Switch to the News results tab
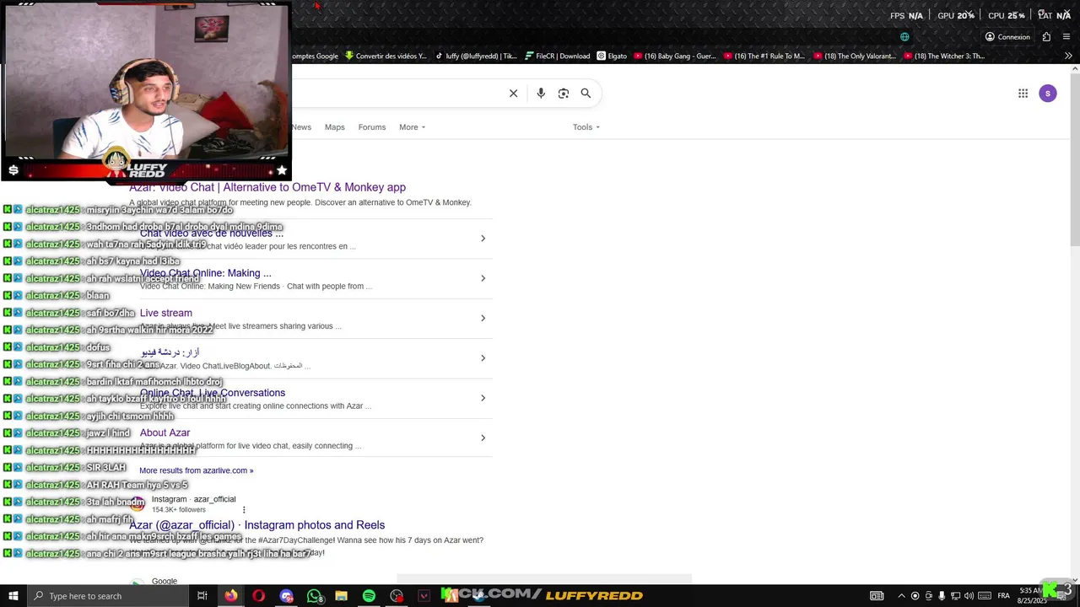The image size is (1080, 607). [x=301, y=127]
